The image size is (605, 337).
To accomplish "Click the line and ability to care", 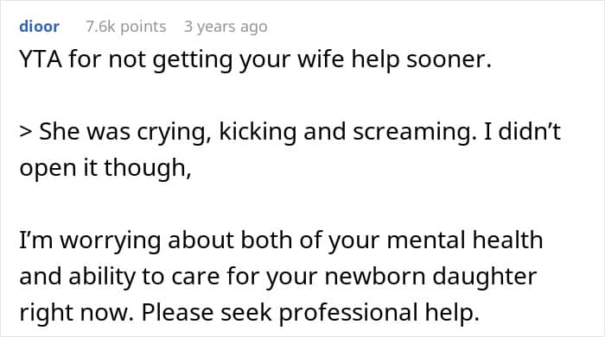I will (278, 276).
